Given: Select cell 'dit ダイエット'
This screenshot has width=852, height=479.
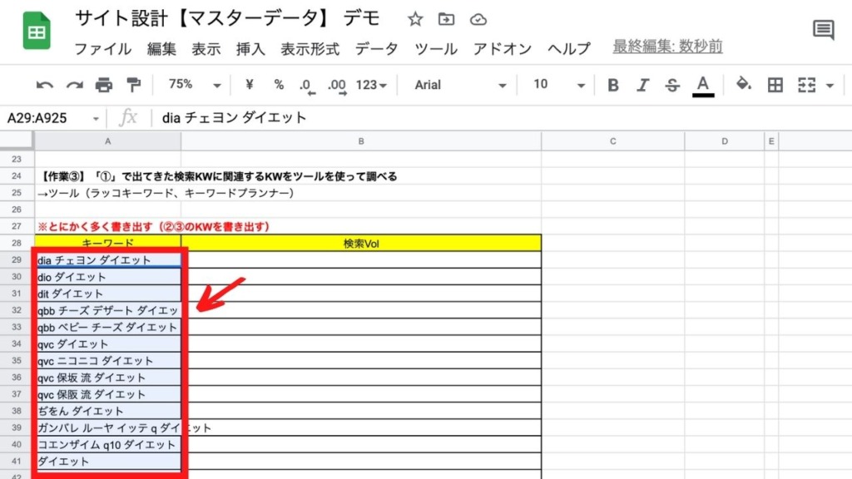Looking at the screenshot, I should point(107,294).
